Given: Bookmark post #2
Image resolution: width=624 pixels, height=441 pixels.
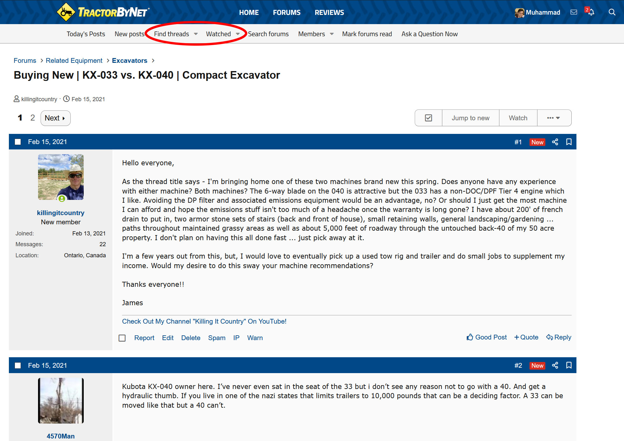Looking at the screenshot, I should 569,365.
